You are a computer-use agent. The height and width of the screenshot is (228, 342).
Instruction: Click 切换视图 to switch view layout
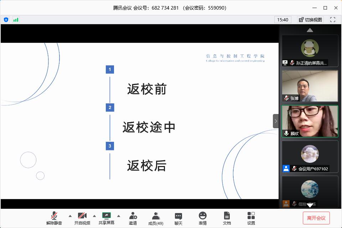[310, 20]
